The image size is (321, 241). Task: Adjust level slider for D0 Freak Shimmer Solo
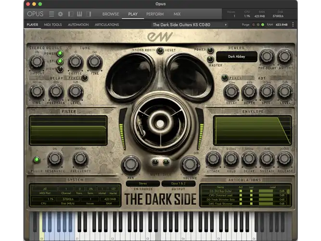point(266,200)
